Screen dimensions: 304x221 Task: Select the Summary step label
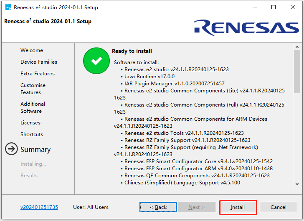(x=35, y=149)
